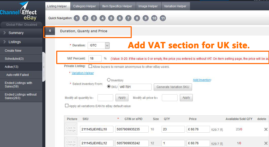Image resolution: width=269 pixels, height=147 pixels.
Task: Change picture for the 211145|JEWEL|10 row
Action: click(71, 129)
